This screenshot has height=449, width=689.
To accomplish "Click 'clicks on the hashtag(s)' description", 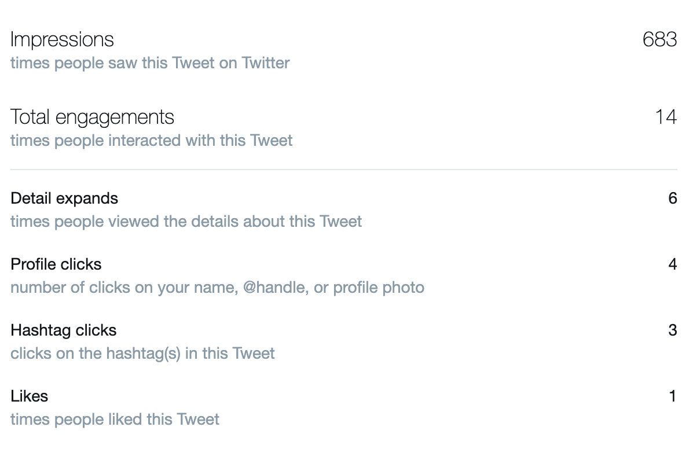I will click(x=142, y=354).
